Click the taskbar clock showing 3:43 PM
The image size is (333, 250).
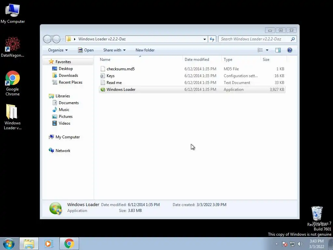point(316,244)
